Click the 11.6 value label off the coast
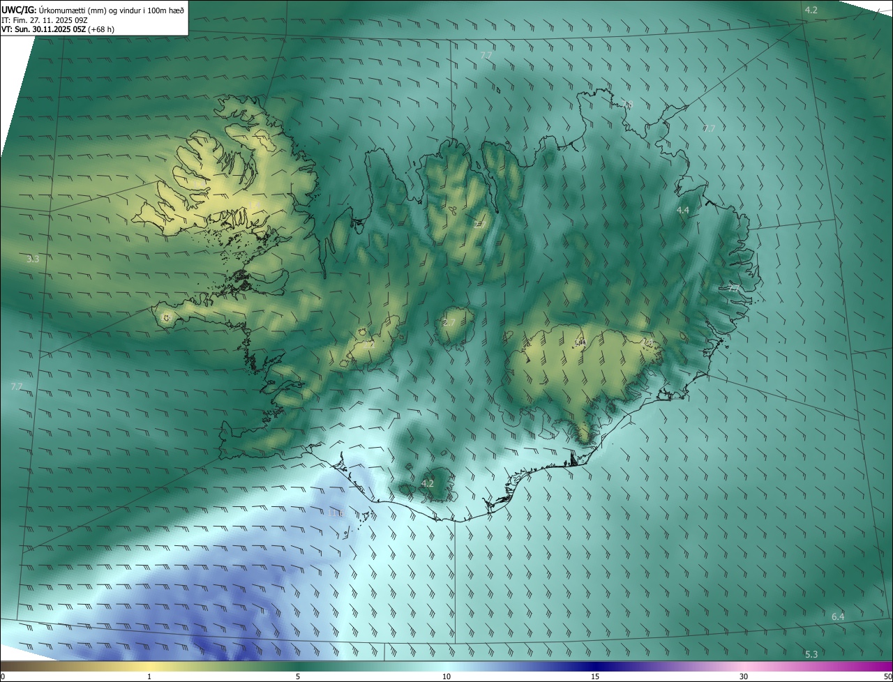The image size is (893, 682). (x=336, y=513)
